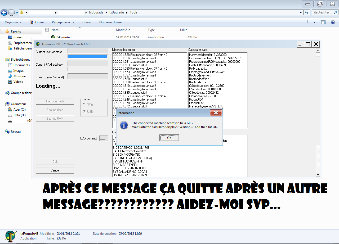Click the Backup RAM button

pyautogui.click(x=55, y=119)
